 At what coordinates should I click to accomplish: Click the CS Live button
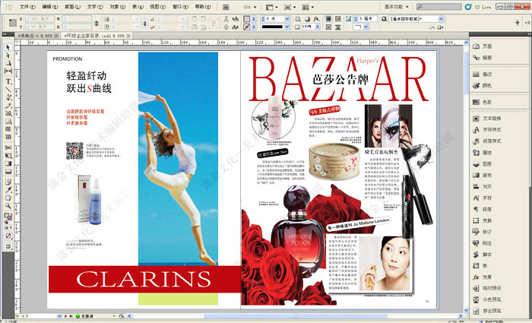(x=478, y=7)
